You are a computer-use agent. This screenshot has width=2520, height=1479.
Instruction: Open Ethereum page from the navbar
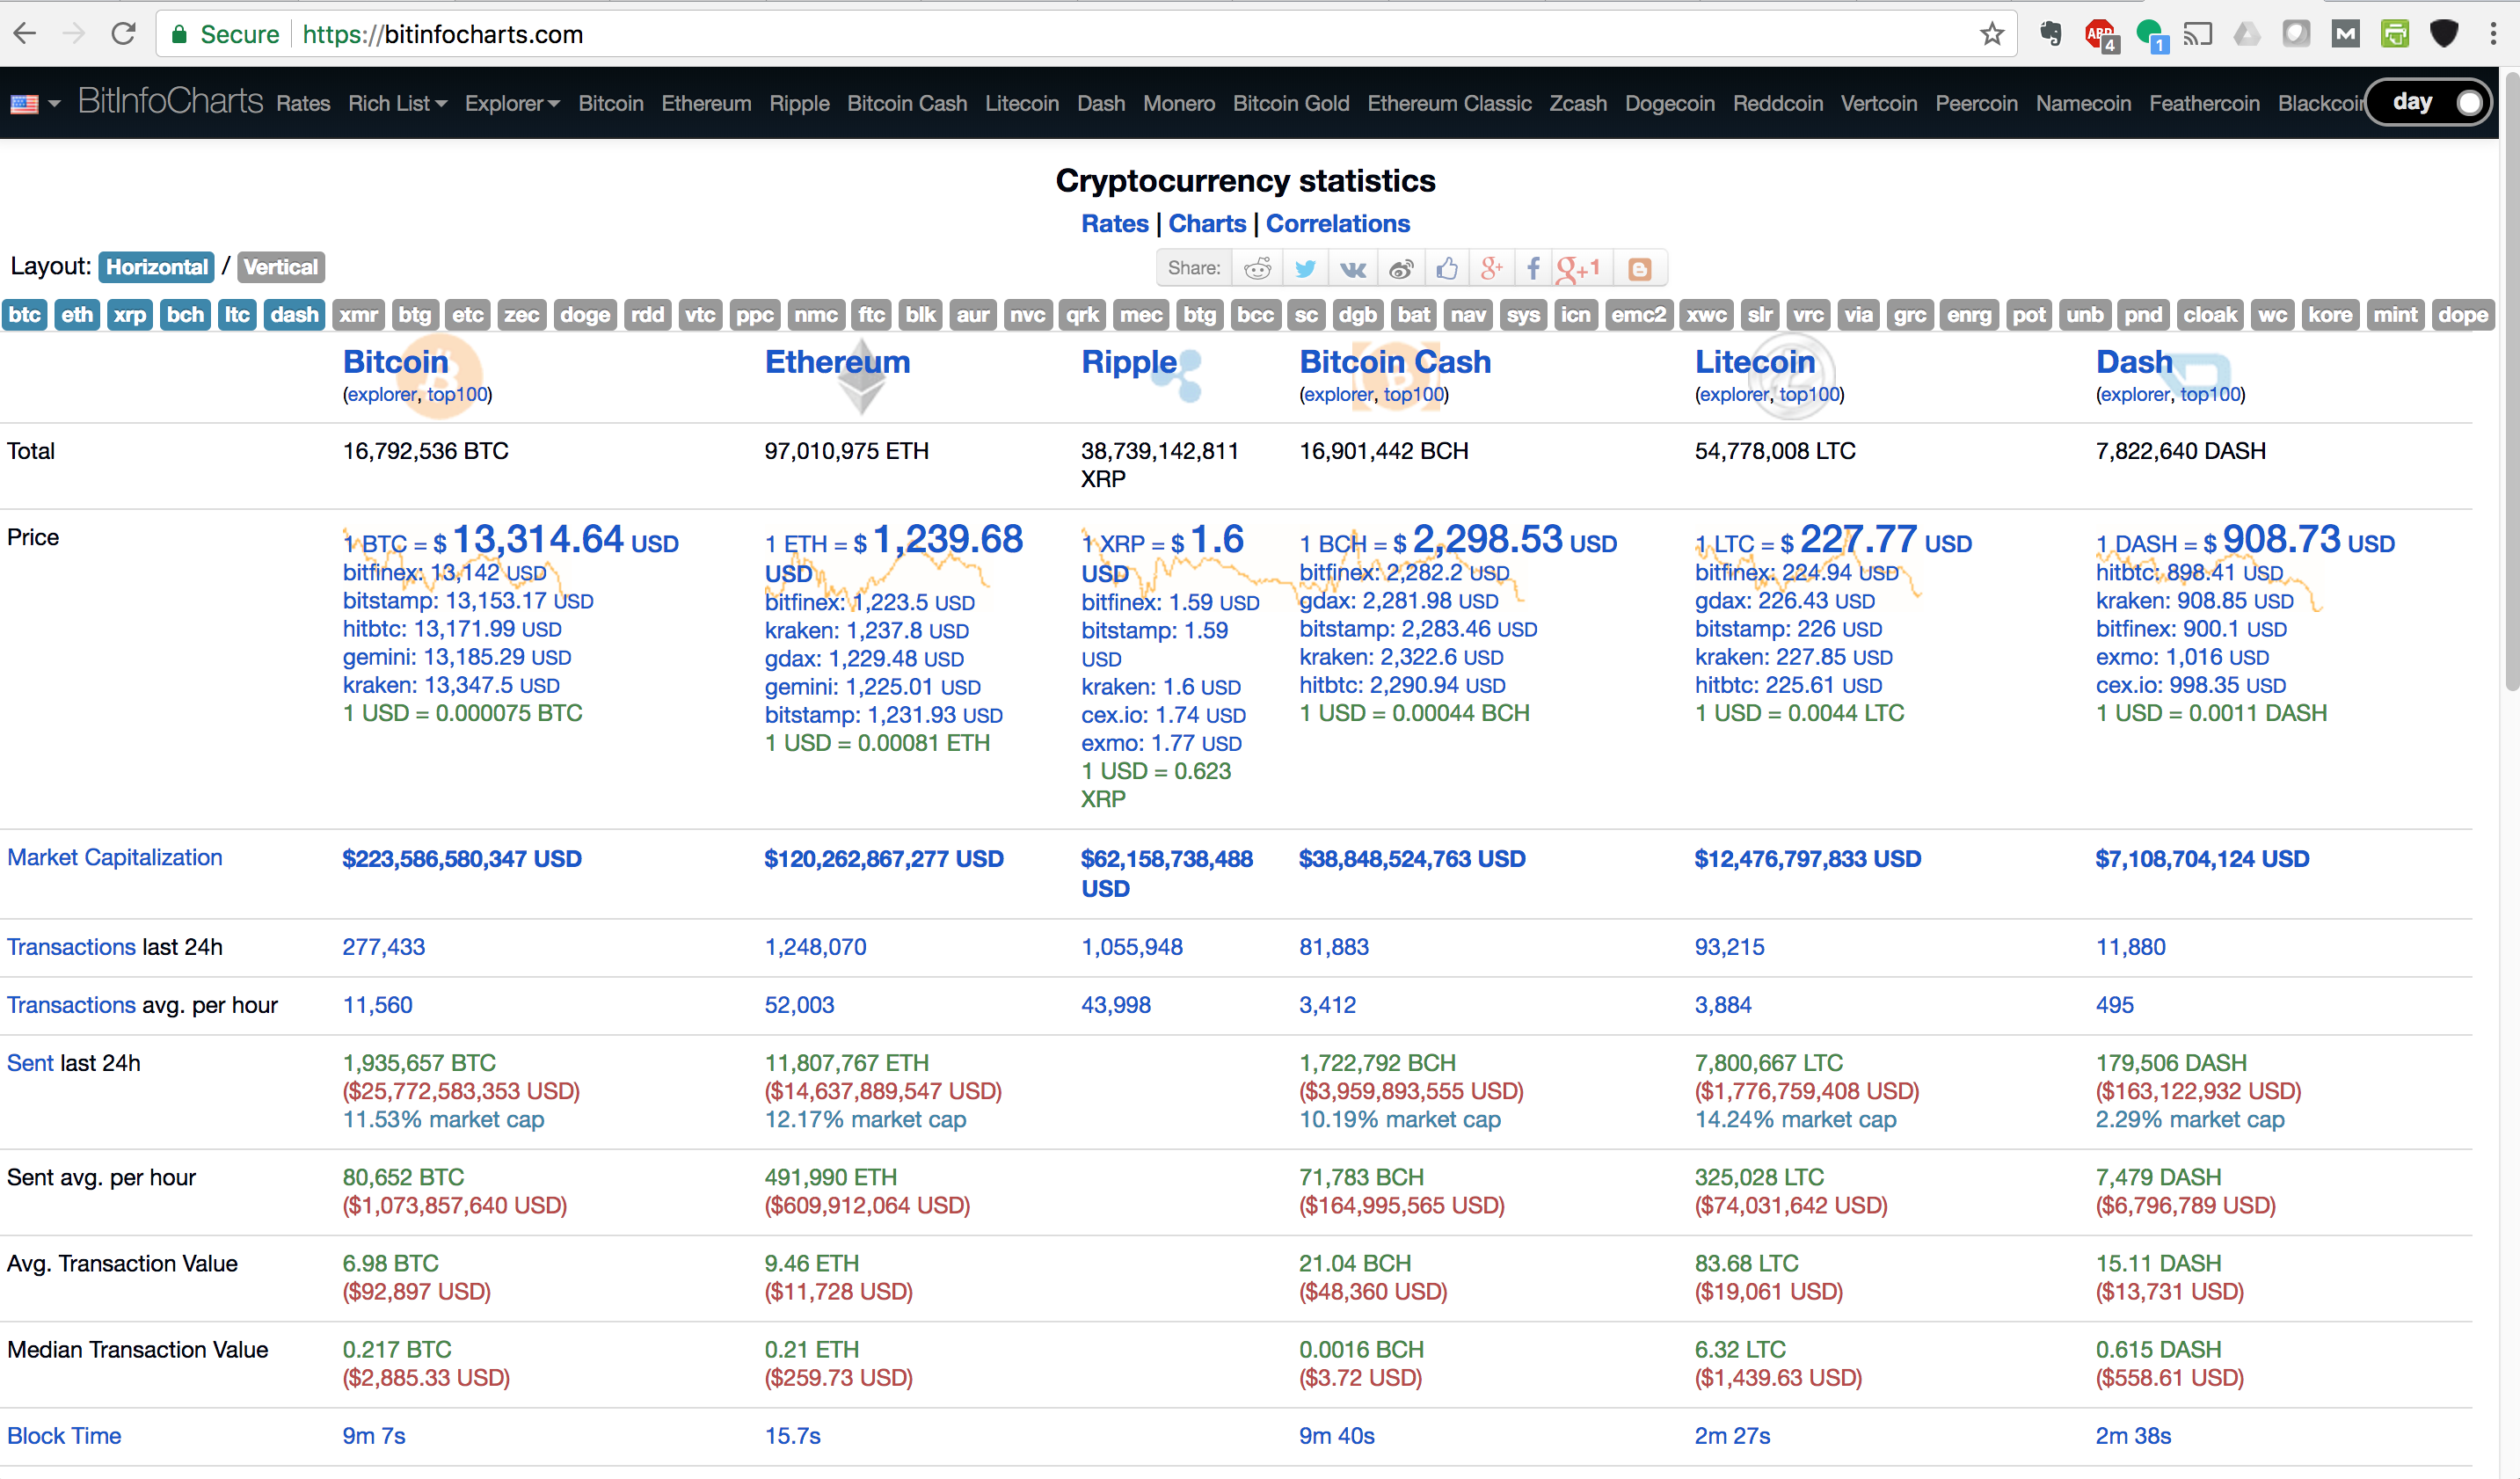tap(706, 104)
